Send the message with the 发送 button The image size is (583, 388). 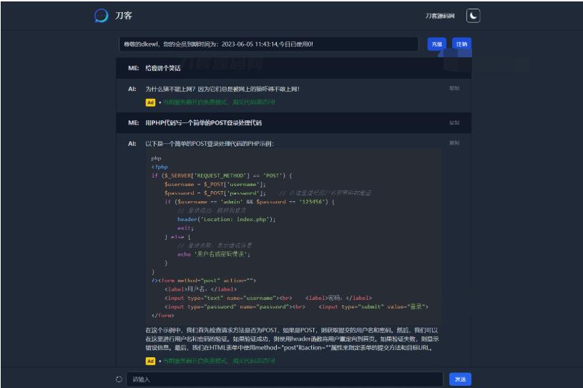point(460,379)
